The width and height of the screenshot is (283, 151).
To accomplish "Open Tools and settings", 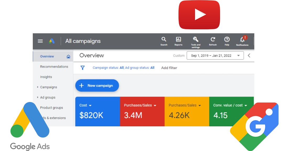I will pyautogui.click(x=196, y=42).
